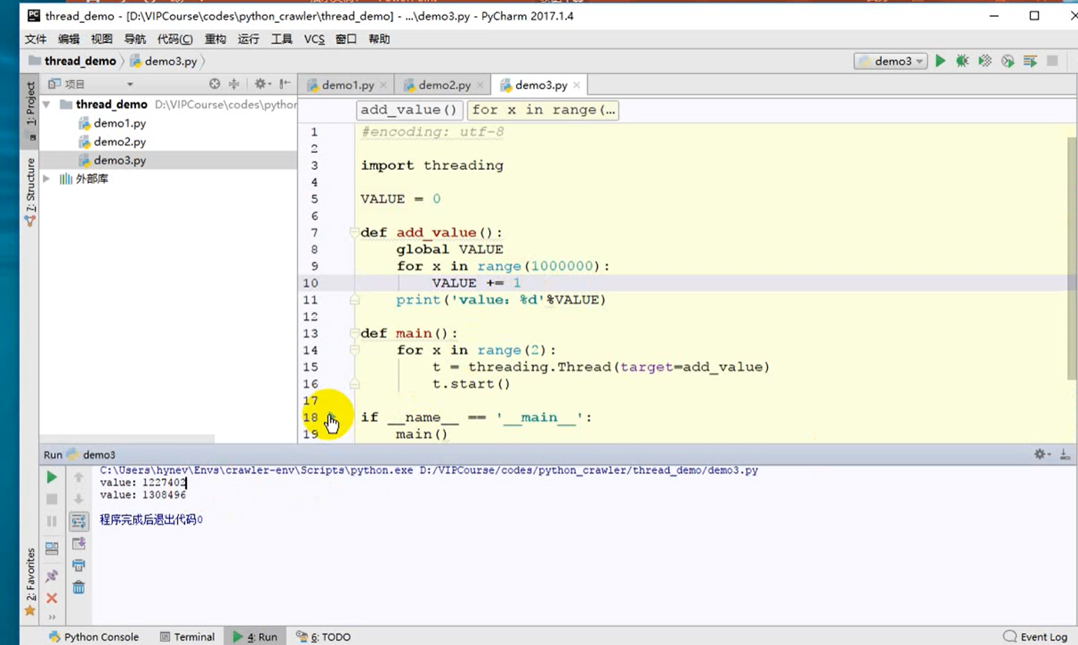Viewport: 1078px width, 645px height.
Task: Run demo3 with the green play icon in the top toolbar
Action: (x=940, y=61)
